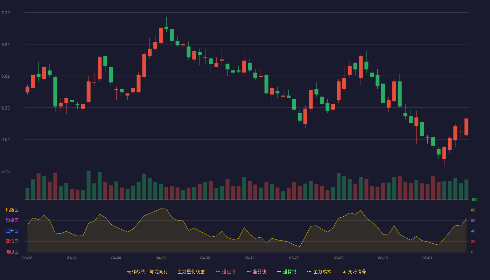The image size is (490, 280).
Task: Click the 80 indicator scale label
Action: point(473,210)
